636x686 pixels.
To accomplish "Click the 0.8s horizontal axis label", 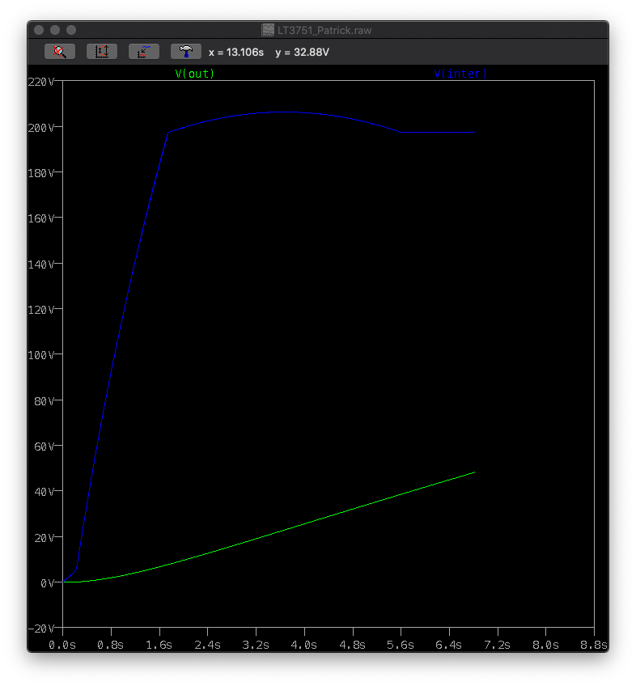I will [x=110, y=645].
